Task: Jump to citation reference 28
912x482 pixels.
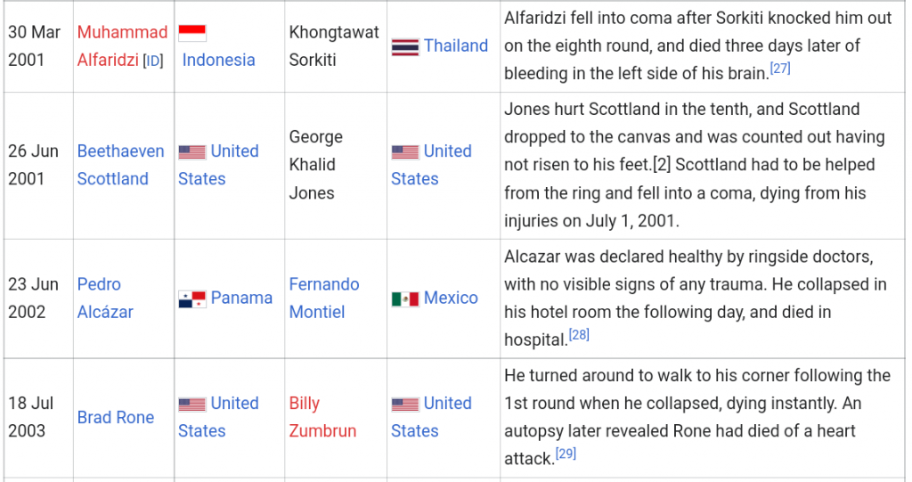Action: click(x=579, y=335)
